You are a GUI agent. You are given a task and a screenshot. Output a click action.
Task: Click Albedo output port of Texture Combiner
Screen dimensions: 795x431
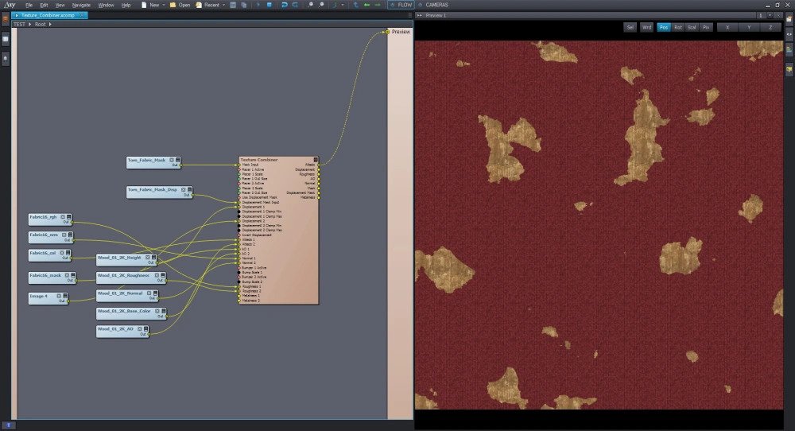319,165
